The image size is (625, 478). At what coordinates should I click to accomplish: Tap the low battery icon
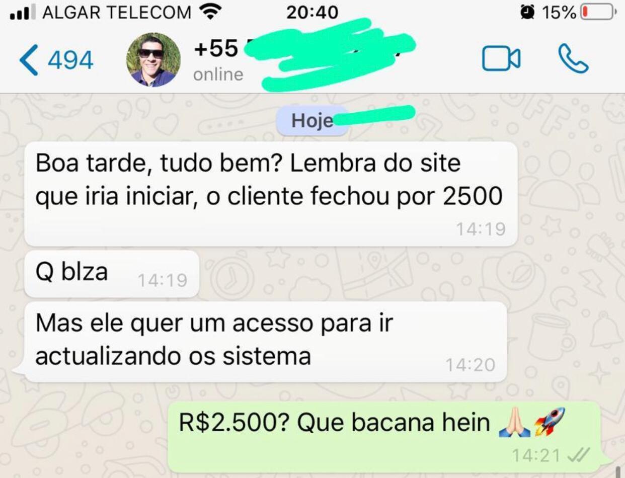(598, 12)
